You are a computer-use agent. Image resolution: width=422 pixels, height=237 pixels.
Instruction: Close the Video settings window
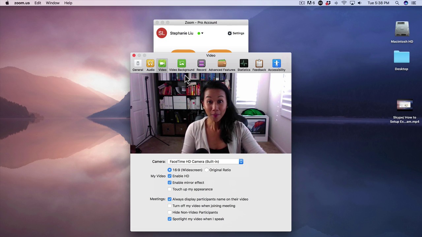click(134, 55)
